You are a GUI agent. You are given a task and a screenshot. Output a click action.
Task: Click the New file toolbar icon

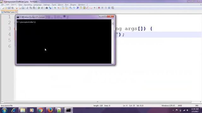pyautogui.click(x=3, y=8)
